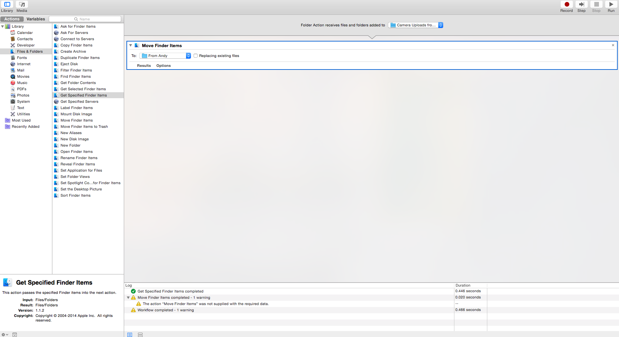The image size is (619, 337).
Task: Select Music category in library
Action: tap(22, 83)
